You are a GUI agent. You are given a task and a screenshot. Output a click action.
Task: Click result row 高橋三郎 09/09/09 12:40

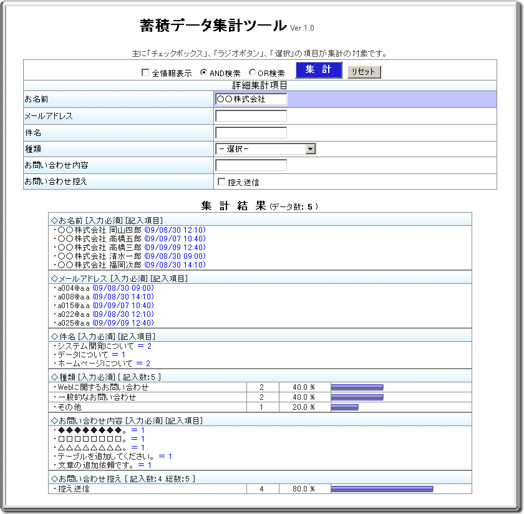point(130,247)
